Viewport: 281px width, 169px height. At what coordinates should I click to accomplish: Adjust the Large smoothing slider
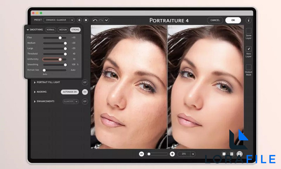coord(55,48)
